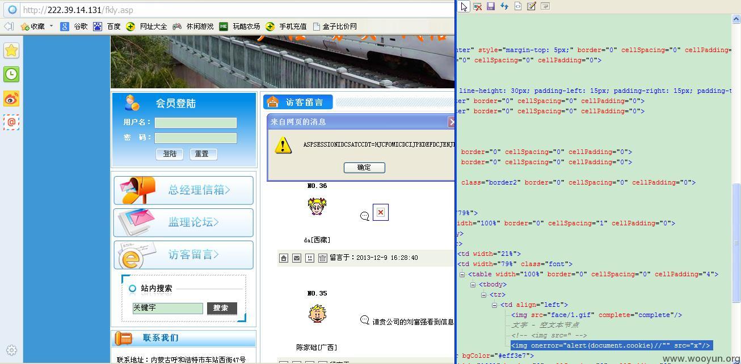This screenshot has width=741, height=364.
Task: Click the NO.36 message number
Action: click(x=317, y=186)
